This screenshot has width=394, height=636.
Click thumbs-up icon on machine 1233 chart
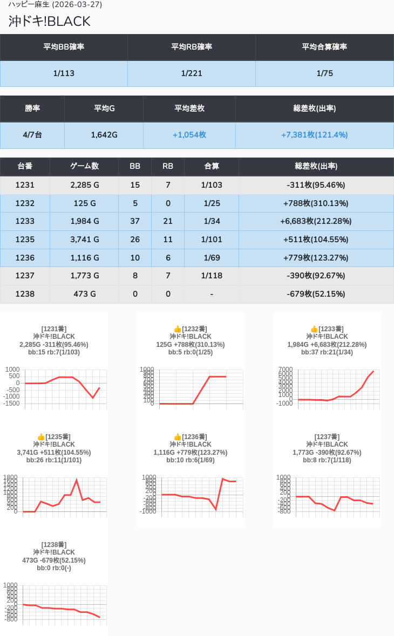(x=314, y=329)
